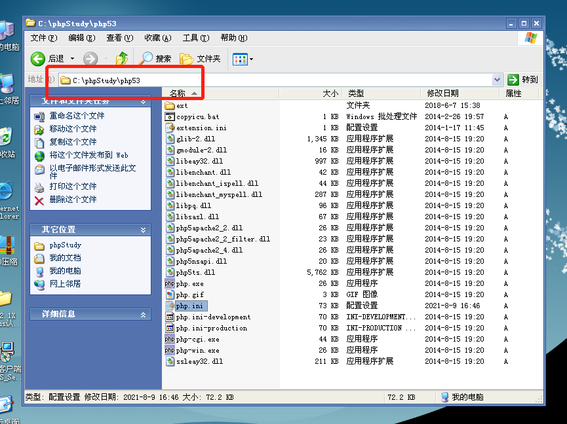Click the window title bar folder icon

click(30, 23)
